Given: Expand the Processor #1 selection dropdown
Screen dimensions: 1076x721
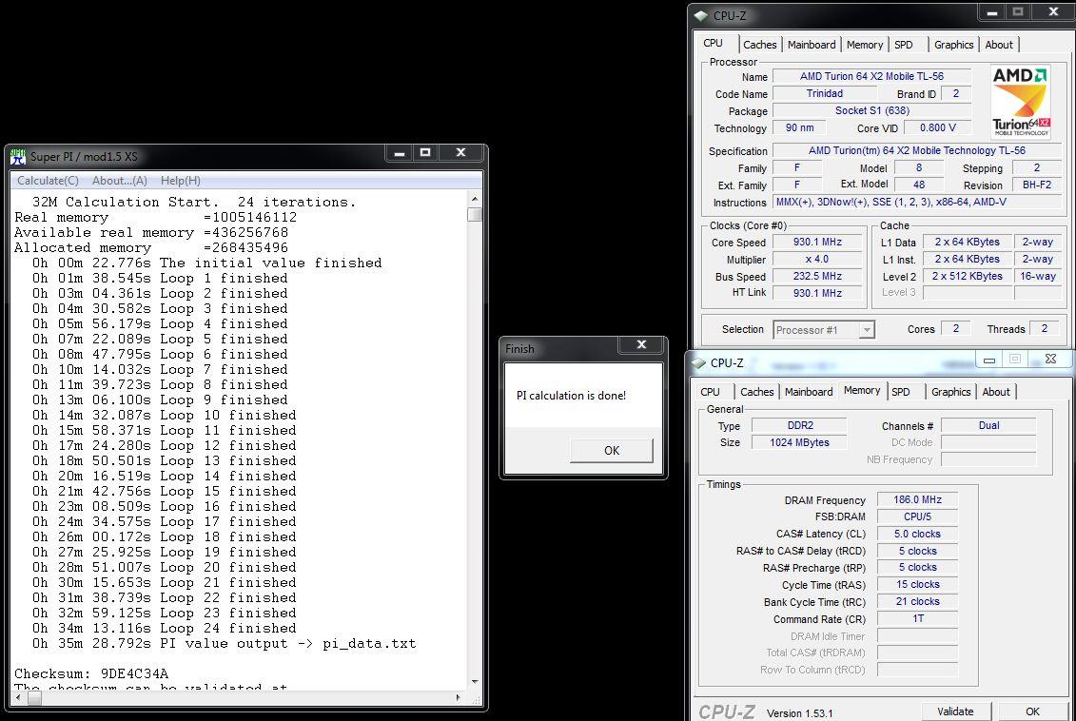Looking at the screenshot, I should coord(867,330).
